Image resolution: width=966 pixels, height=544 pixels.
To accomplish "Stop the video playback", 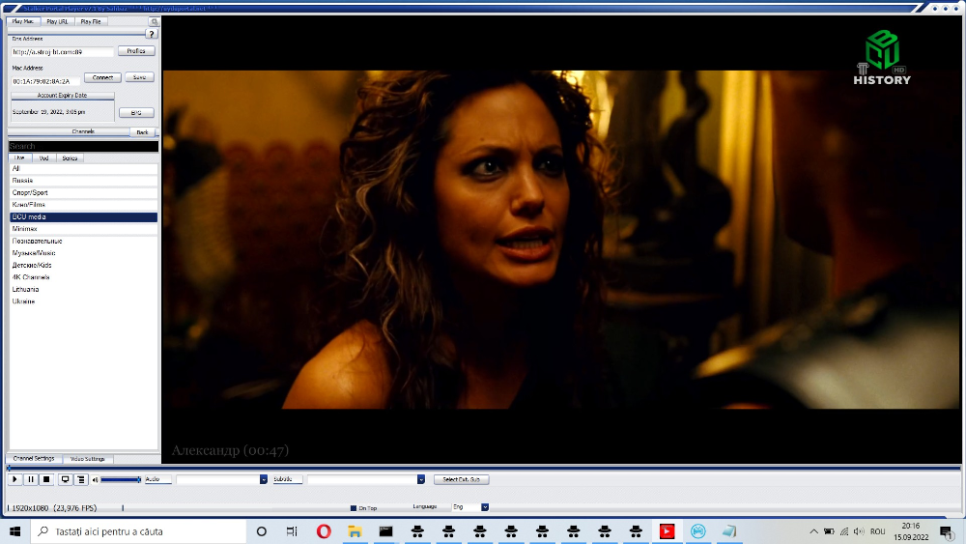I will pos(46,479).
